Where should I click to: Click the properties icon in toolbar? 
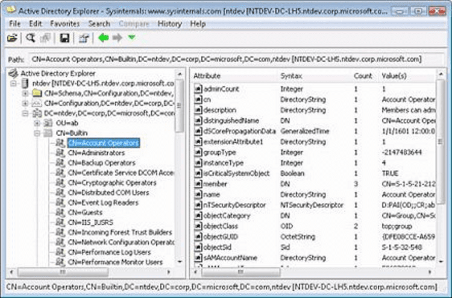click(x=84, y=38)
